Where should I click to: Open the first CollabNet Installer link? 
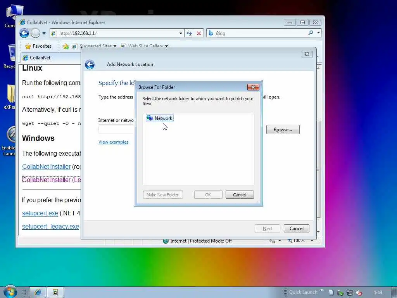(47, 166)
